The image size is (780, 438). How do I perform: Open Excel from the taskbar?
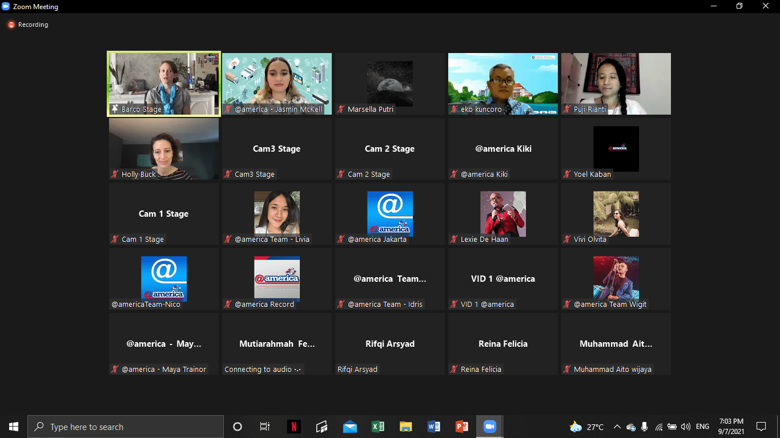coord(377,427)
